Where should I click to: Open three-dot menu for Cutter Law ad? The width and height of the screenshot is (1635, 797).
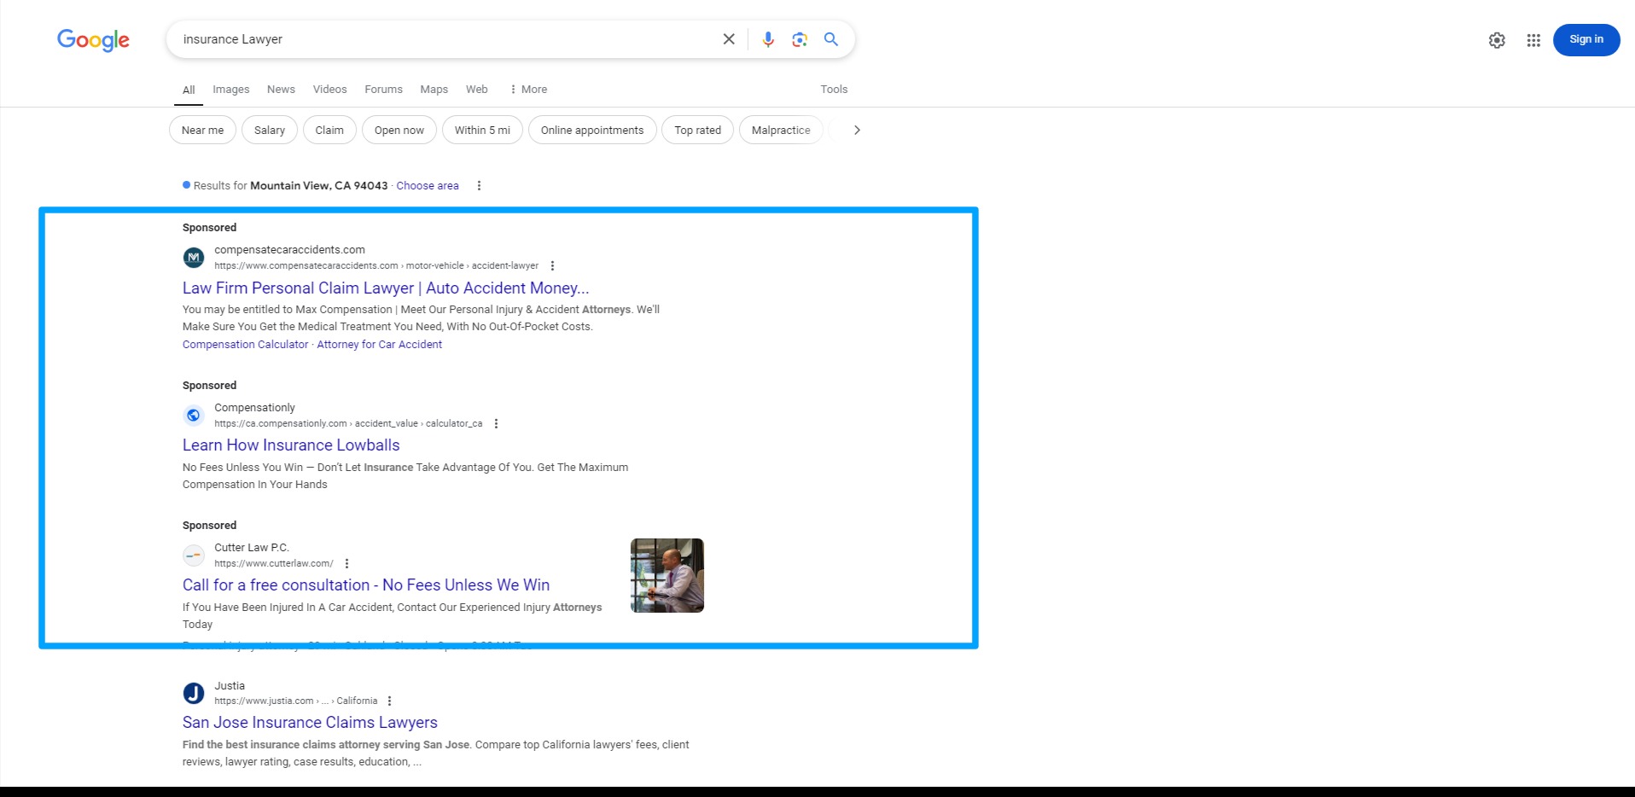[x=346, y=564]
